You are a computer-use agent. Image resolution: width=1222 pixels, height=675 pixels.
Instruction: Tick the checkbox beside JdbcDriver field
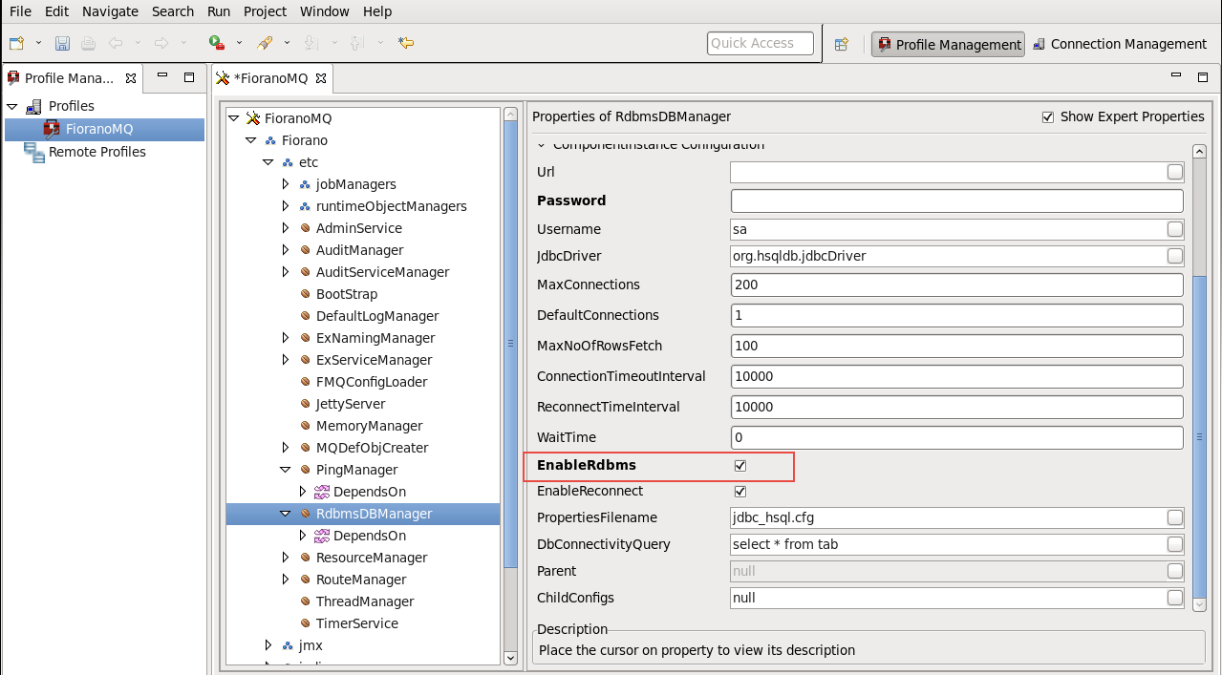(x=1175, y=256)
